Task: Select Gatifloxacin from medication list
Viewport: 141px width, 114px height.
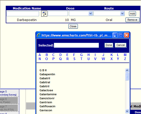Action: click(47, 106)
